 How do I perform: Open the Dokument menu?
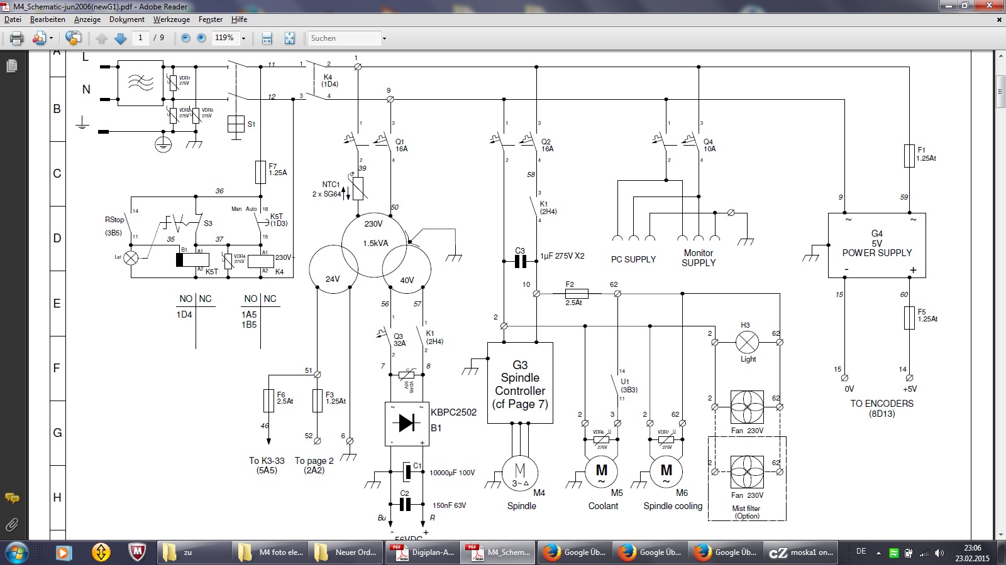[x=127, y=19]
